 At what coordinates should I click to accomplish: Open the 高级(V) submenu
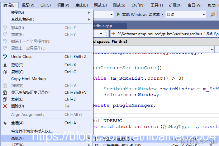(47, 138)
